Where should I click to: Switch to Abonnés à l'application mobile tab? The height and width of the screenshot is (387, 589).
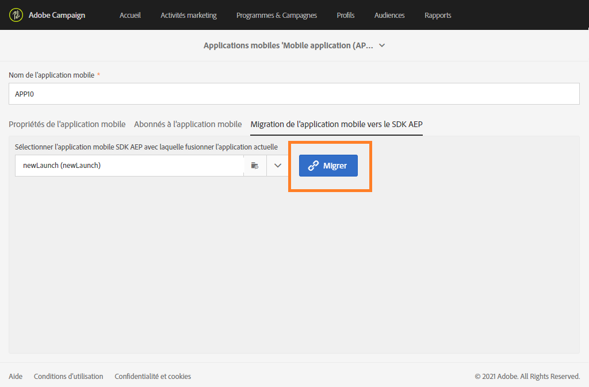[x=188, y=124]
